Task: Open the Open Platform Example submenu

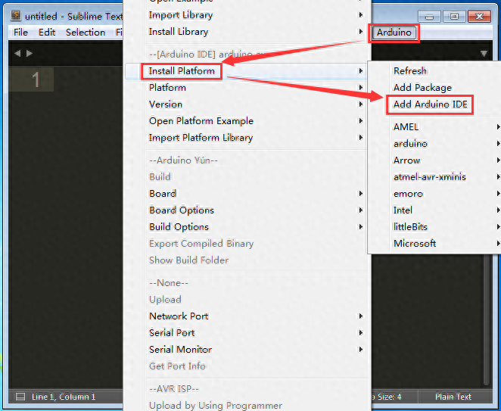Action: 247,121
